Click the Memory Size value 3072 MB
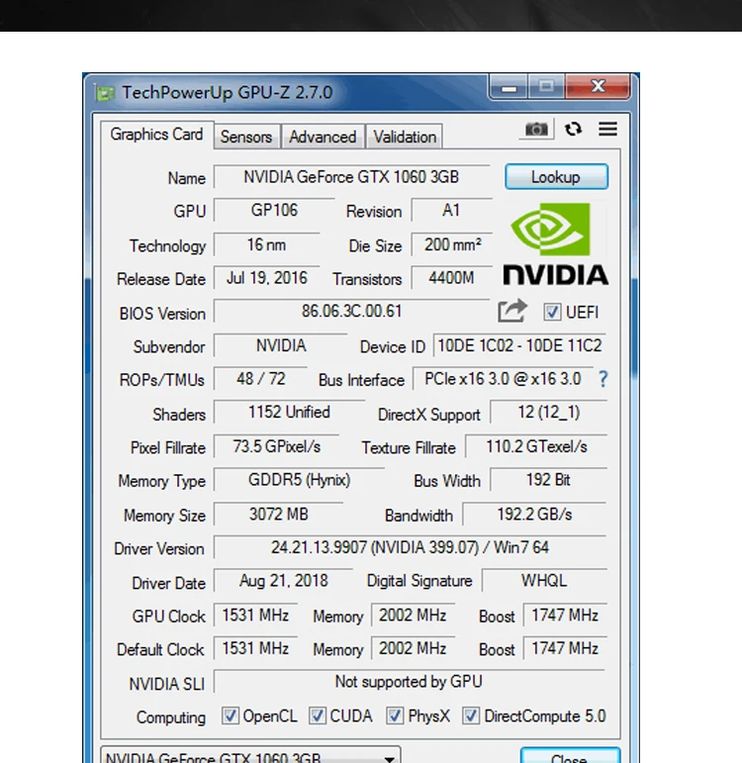This screenshot has width=742, height=763. (x=278, y=515)
